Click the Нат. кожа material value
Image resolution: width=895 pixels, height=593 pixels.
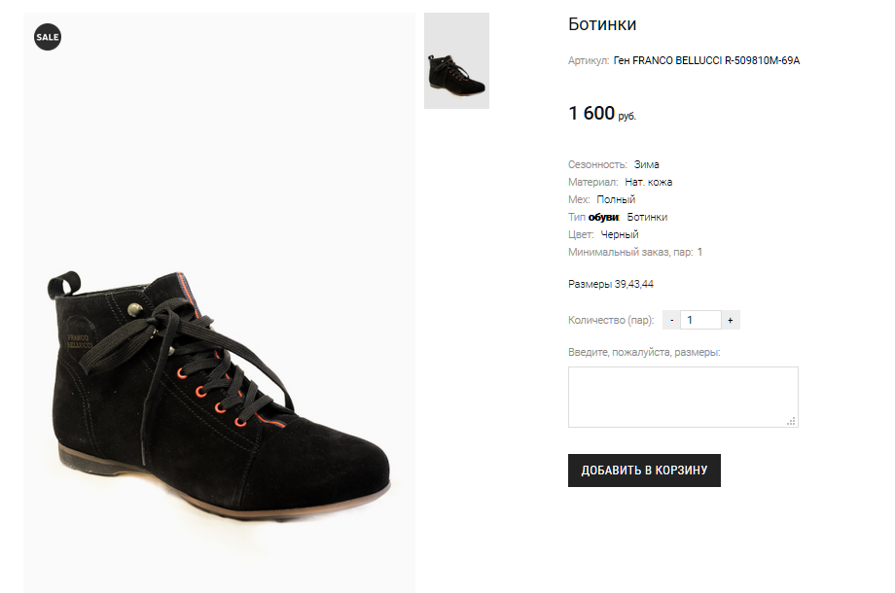[x=648, y=182]
